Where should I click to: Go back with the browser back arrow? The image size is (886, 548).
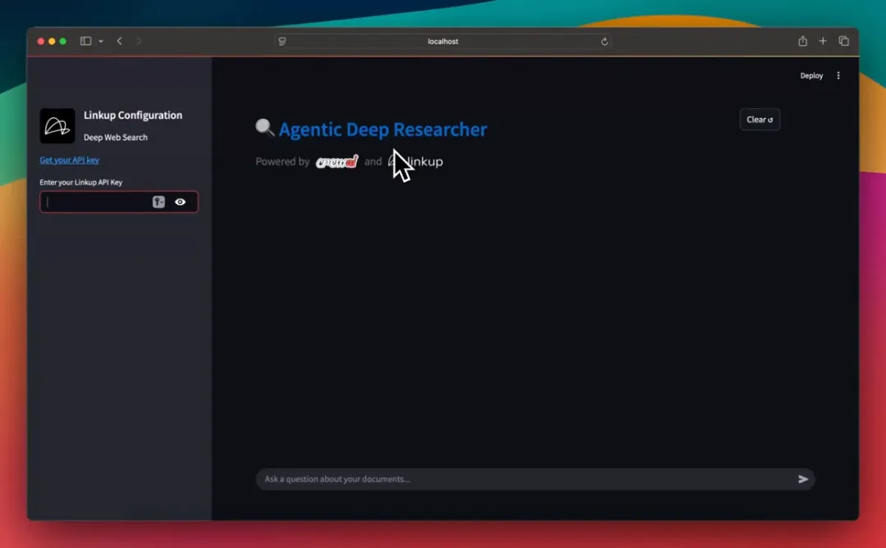point(119,41)
